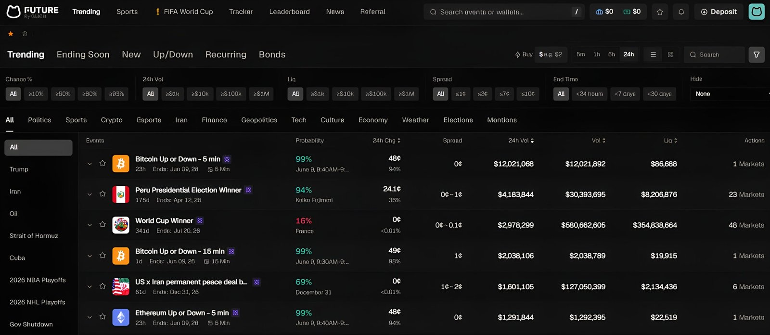Click Ethereum logo thumbnail
This screenshot has height=335, width=770.
pos(121,317)
